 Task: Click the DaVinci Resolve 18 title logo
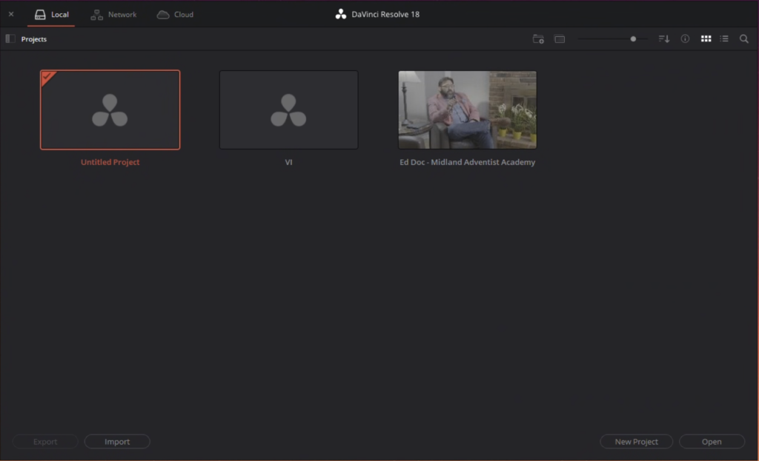(341, 14)
